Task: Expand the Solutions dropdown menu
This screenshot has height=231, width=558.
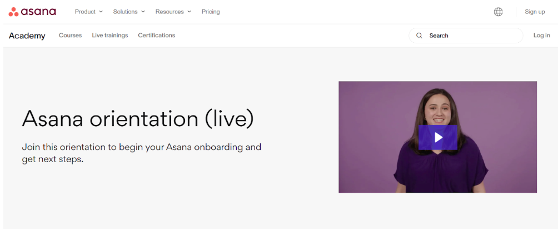Action: 128,12
